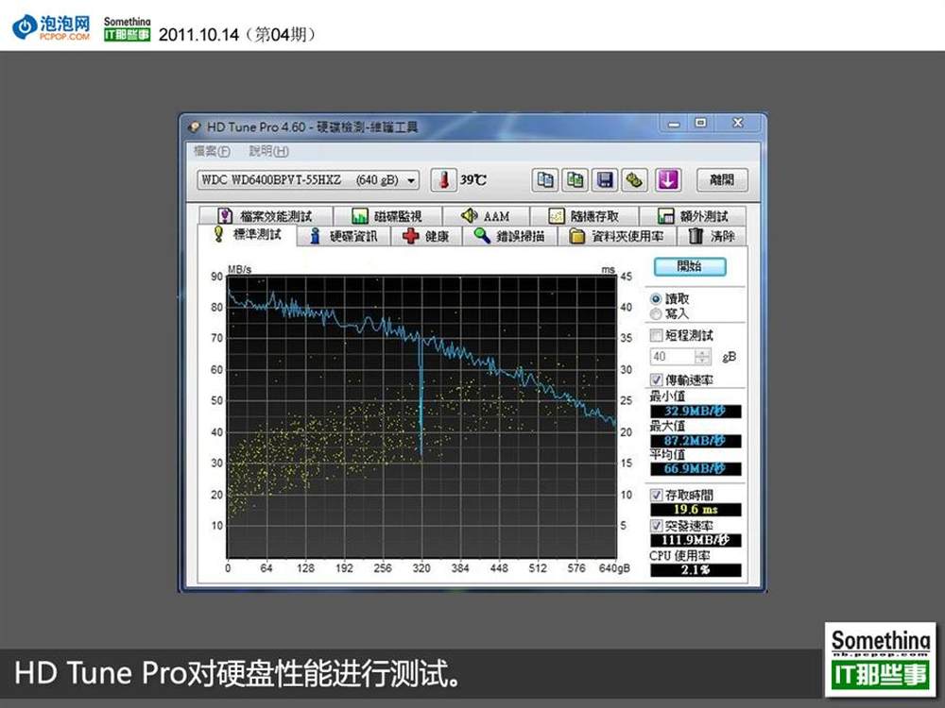
Task: Click the benchmark graph area
Action: [421, 416]
